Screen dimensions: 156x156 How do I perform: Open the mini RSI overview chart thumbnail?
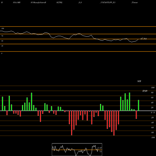click(x=77, y=149)
